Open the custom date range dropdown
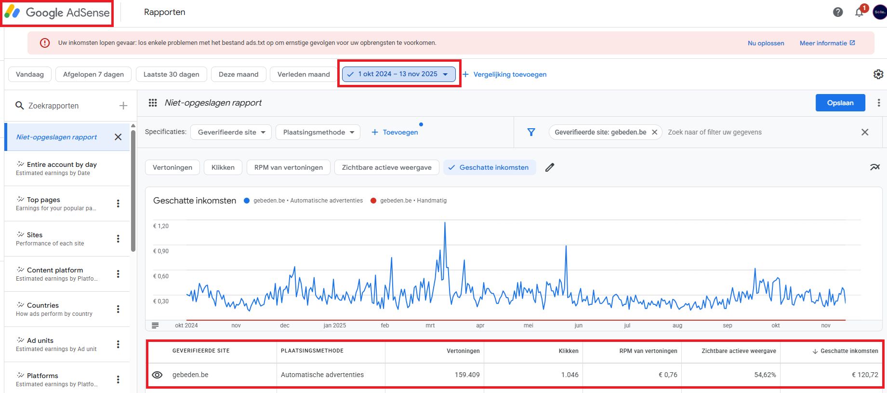Viewport: 887px width, 393px height. 399,74
